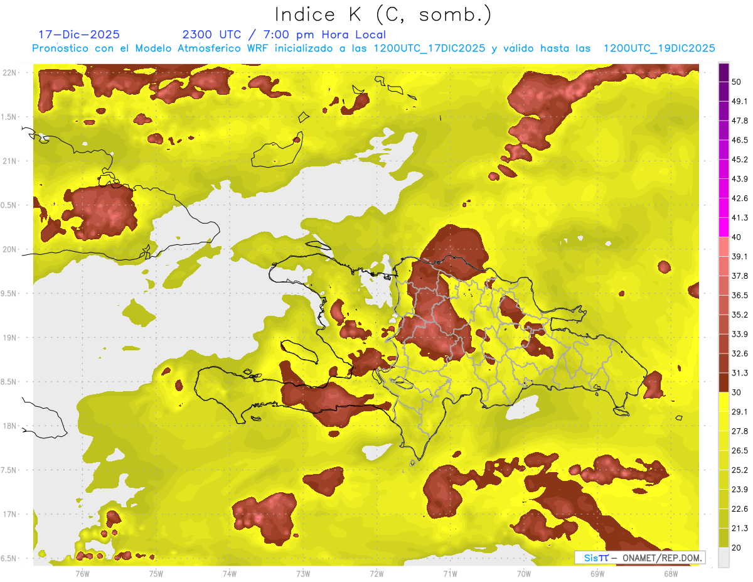Image resolution: width=753 pixels, height=582 pixels.
Task: Click the '26.5' color scale value
Action: 740,451
